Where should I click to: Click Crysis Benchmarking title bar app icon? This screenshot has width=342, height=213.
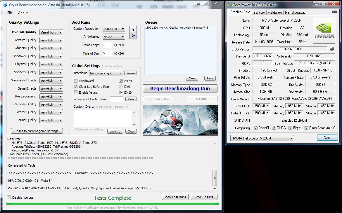click(x=5, y=5)
